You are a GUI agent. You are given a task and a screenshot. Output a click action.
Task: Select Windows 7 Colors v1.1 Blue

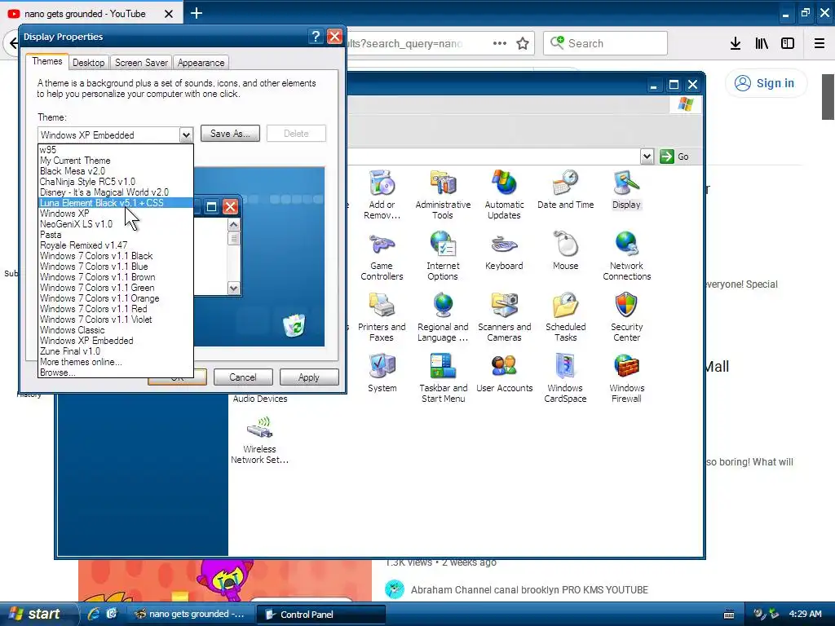click(x=116, y=267)
